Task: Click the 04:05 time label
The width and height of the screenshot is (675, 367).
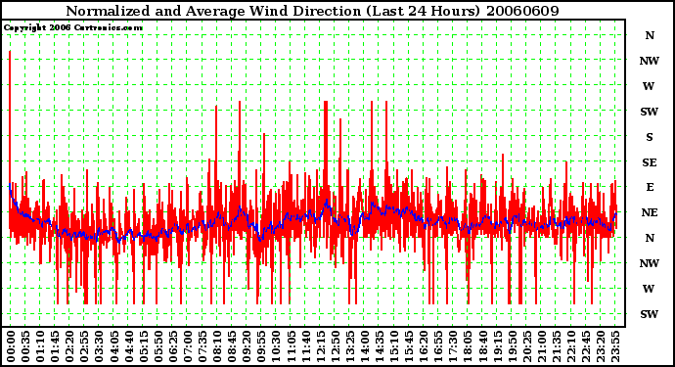Action: tap(113, 346)
